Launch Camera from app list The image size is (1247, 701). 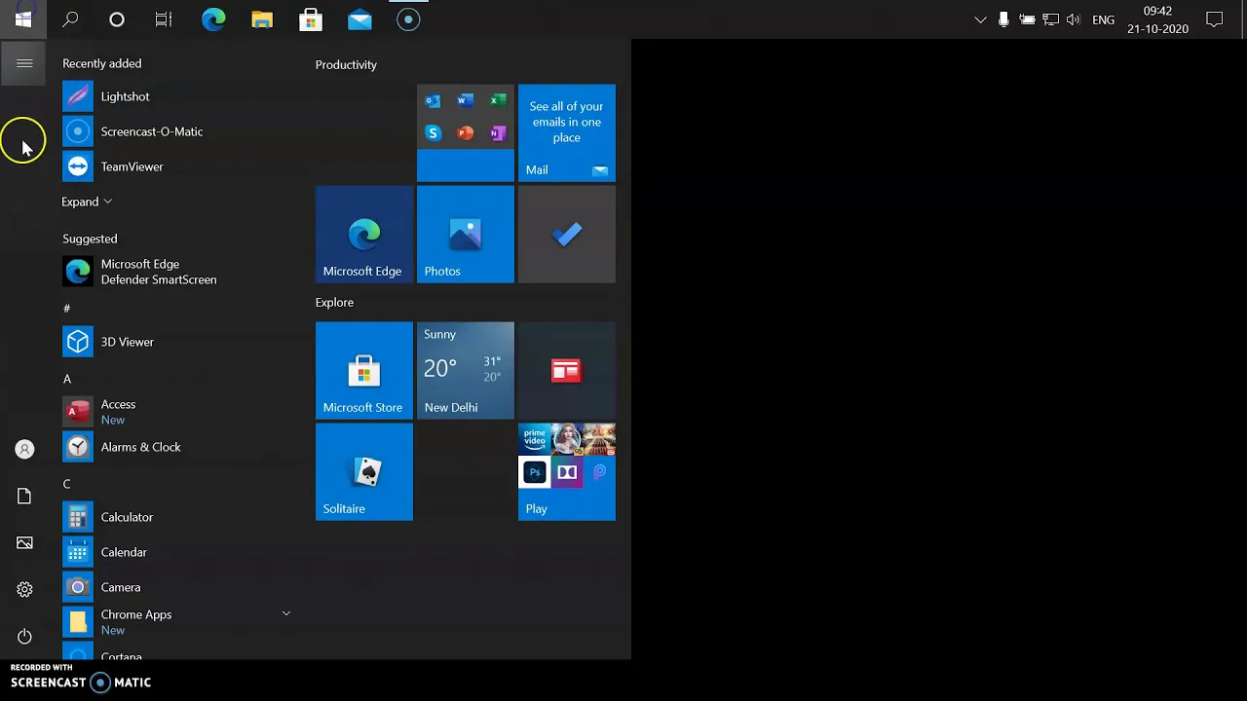(175, 587)
